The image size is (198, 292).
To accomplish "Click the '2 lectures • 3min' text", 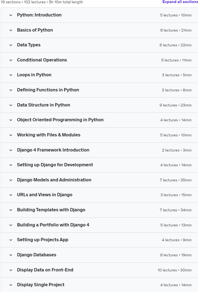I will click(177, 150).
